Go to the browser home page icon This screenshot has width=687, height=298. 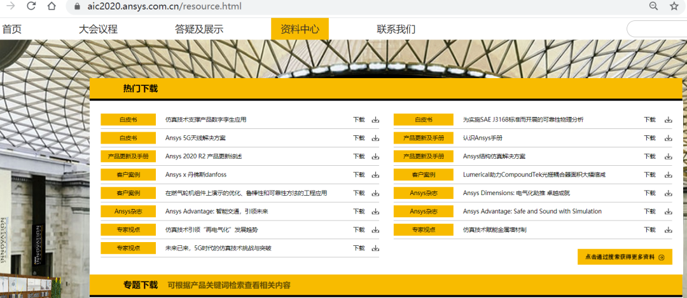(52, 6)
